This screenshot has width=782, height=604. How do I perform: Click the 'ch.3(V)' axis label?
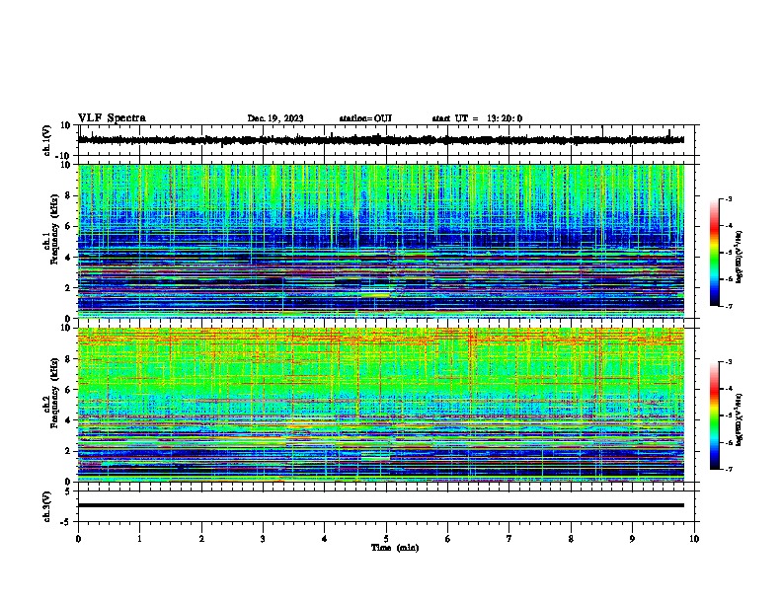[47, 507]
